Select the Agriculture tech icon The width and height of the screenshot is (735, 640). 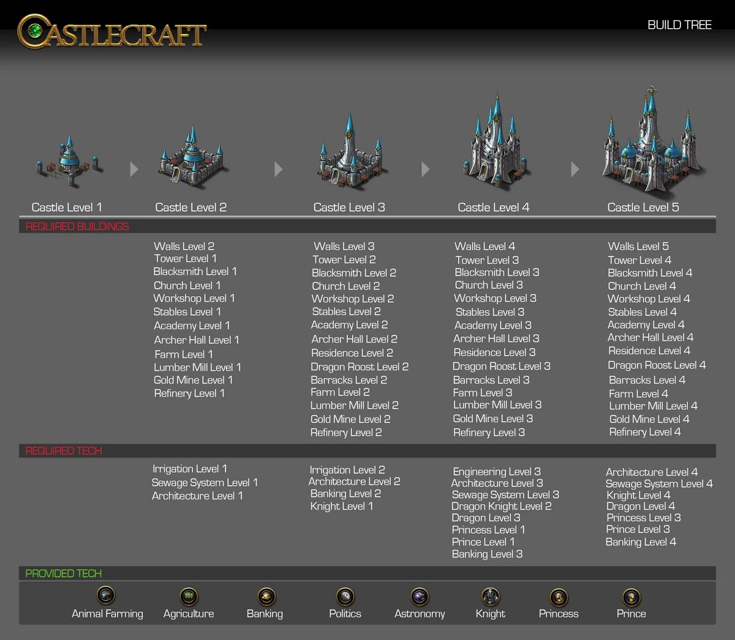pos(188,597)
